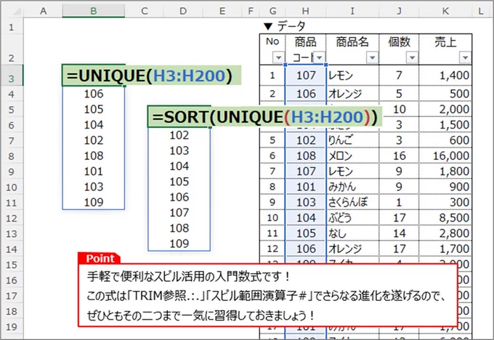Select row 19 header
This screenshot has width=494, height=340.
(x=12, y=327)
